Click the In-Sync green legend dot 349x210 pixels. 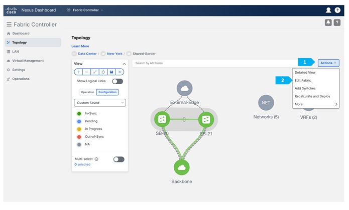click(x=79, y=114)
